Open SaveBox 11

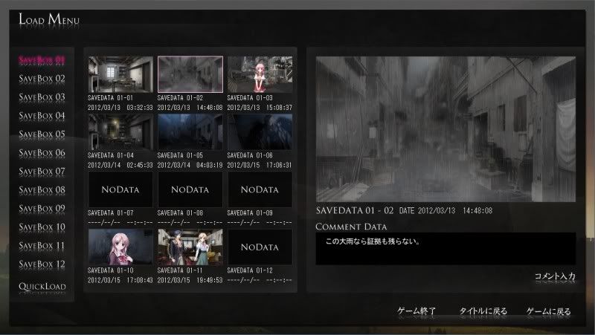point(42,246)
